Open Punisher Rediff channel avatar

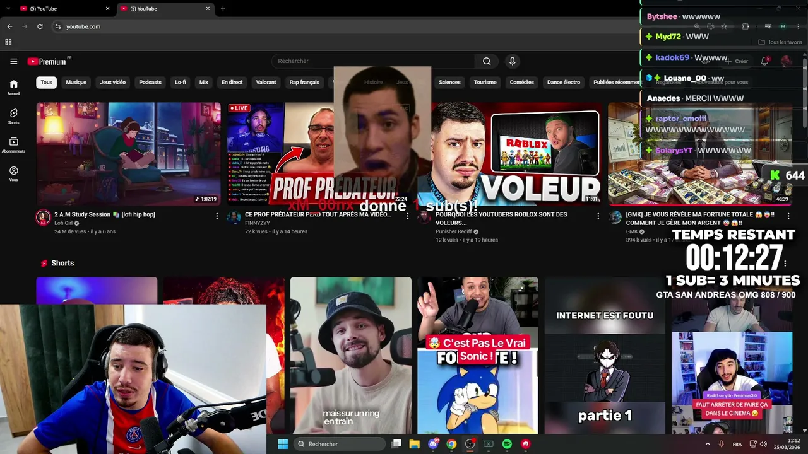[x=425, y=218]
